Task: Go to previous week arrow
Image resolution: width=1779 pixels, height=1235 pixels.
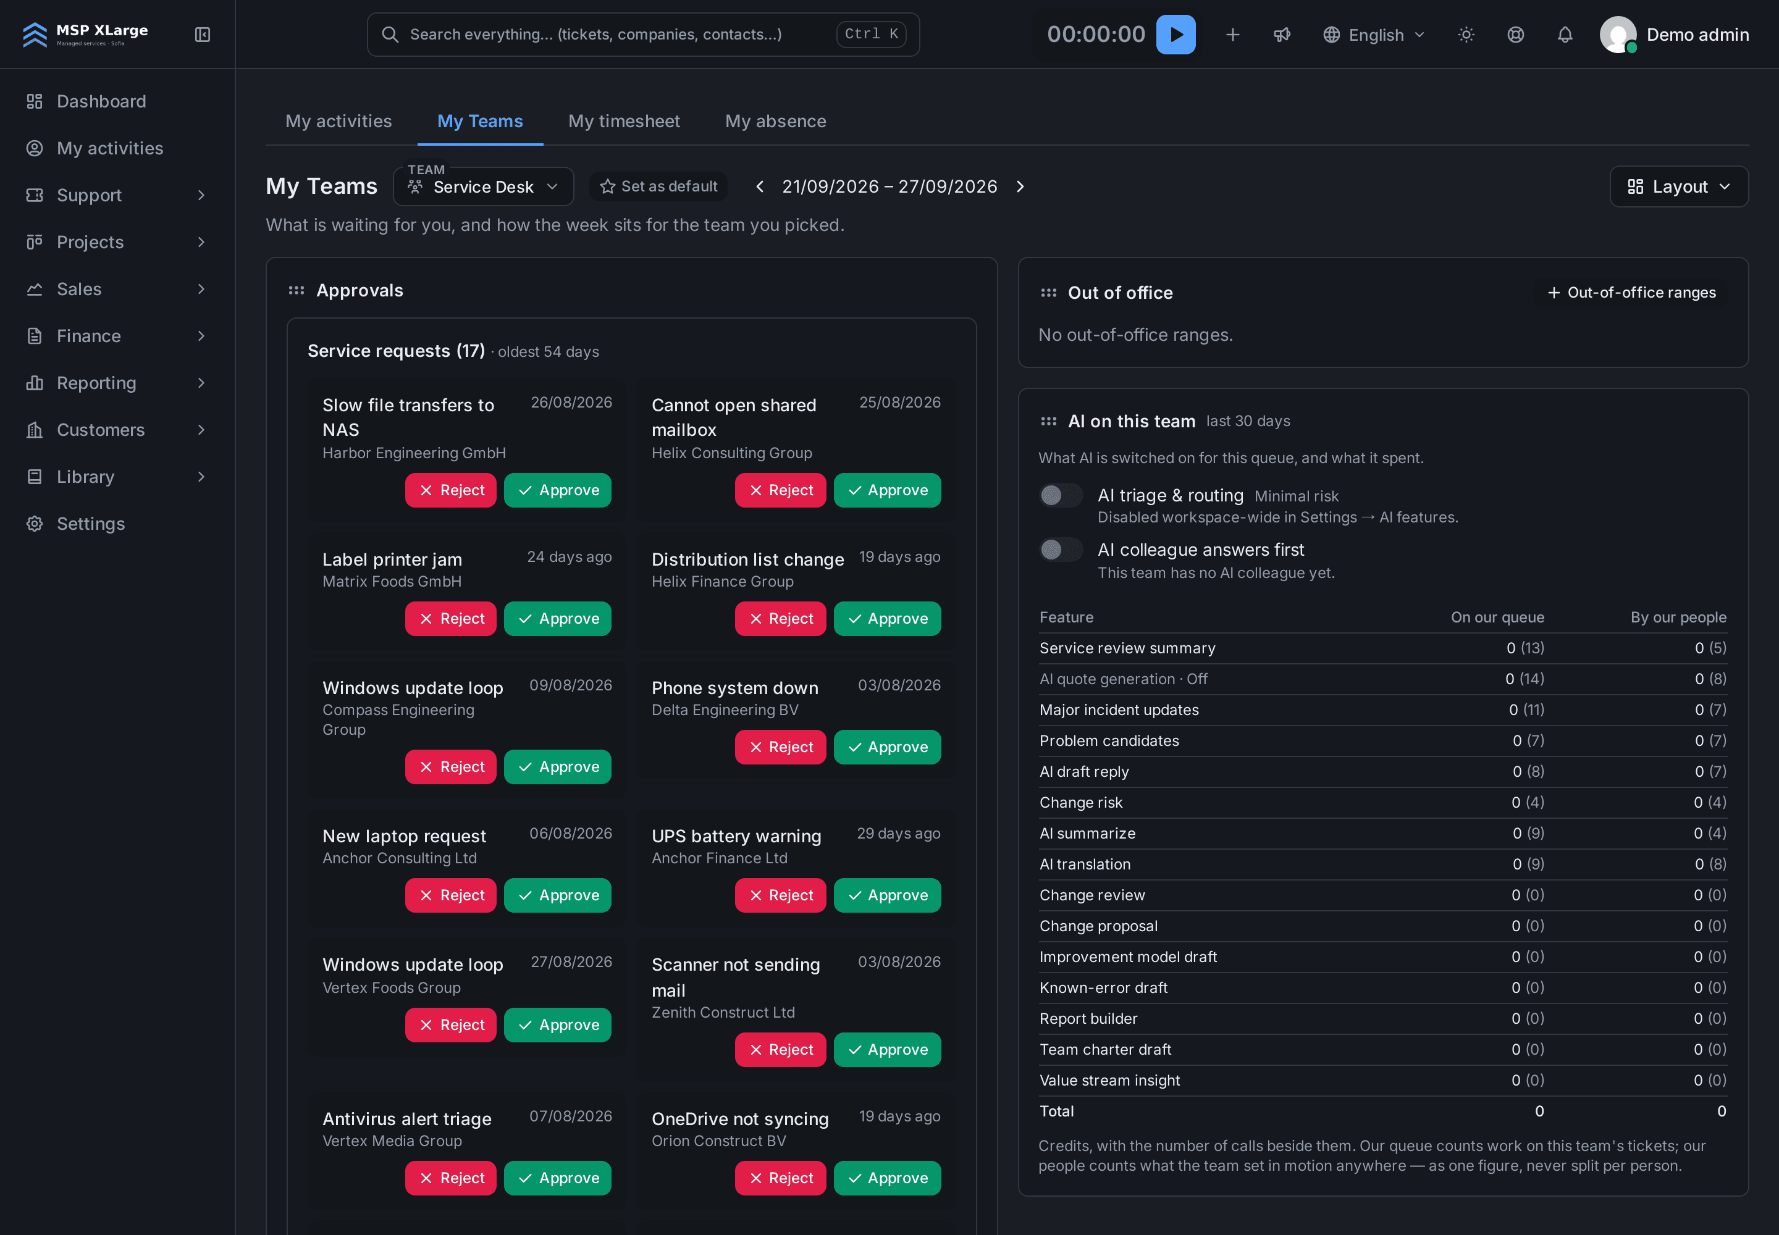Action: (759, 186)
